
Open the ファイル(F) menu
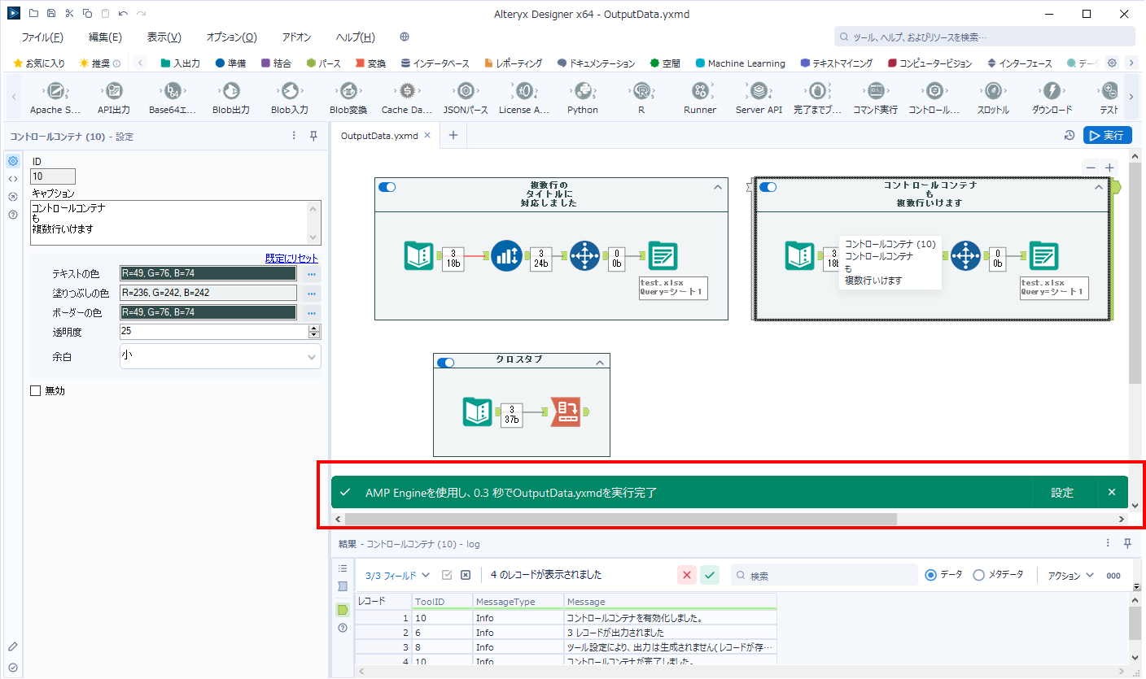click(42, 37)
